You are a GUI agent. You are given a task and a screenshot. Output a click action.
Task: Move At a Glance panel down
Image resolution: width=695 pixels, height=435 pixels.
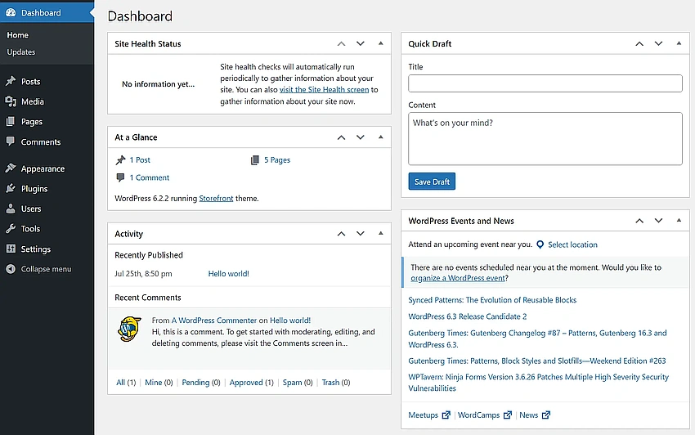point(361,137)
